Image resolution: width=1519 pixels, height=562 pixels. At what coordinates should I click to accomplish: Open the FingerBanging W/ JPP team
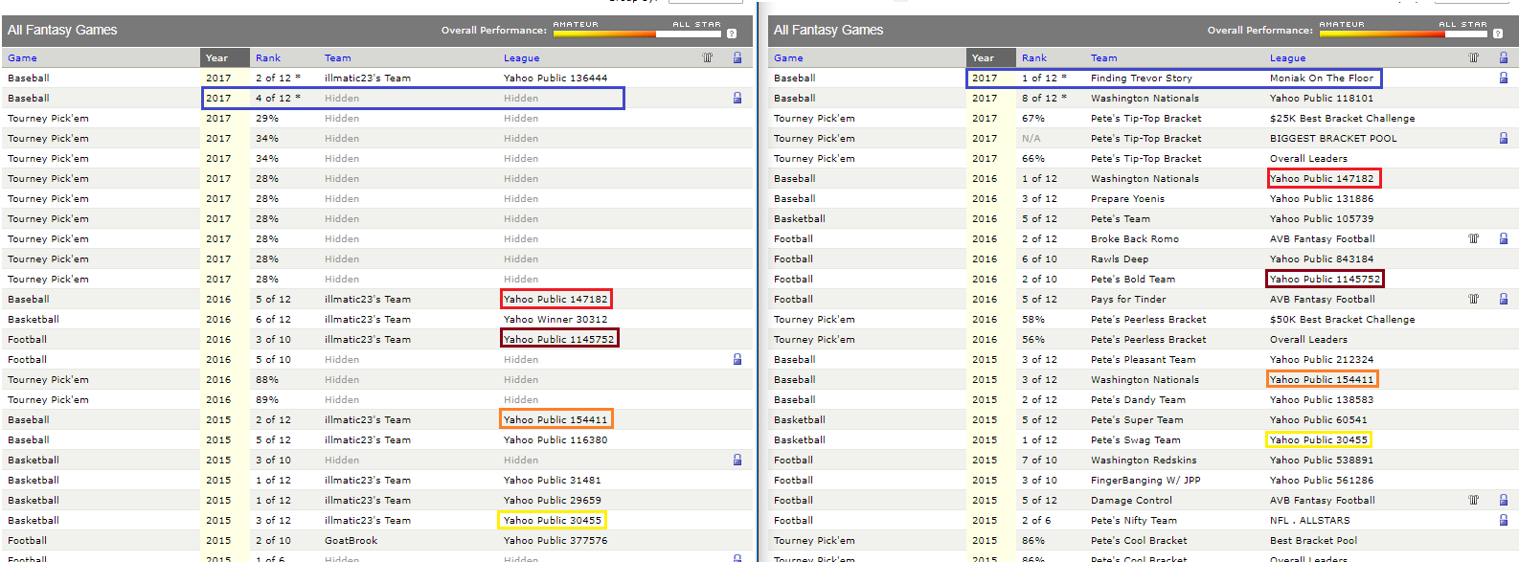pyautogui.click(x=1145, y=481)
